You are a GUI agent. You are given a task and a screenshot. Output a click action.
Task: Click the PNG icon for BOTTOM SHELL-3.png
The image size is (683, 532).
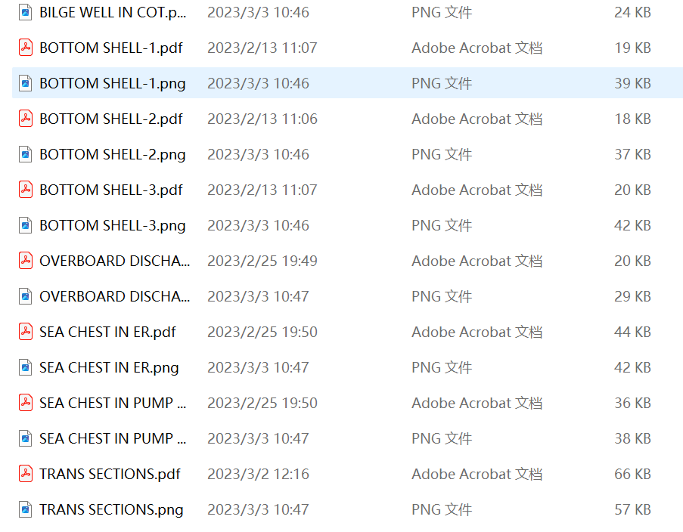click(25, 225)
